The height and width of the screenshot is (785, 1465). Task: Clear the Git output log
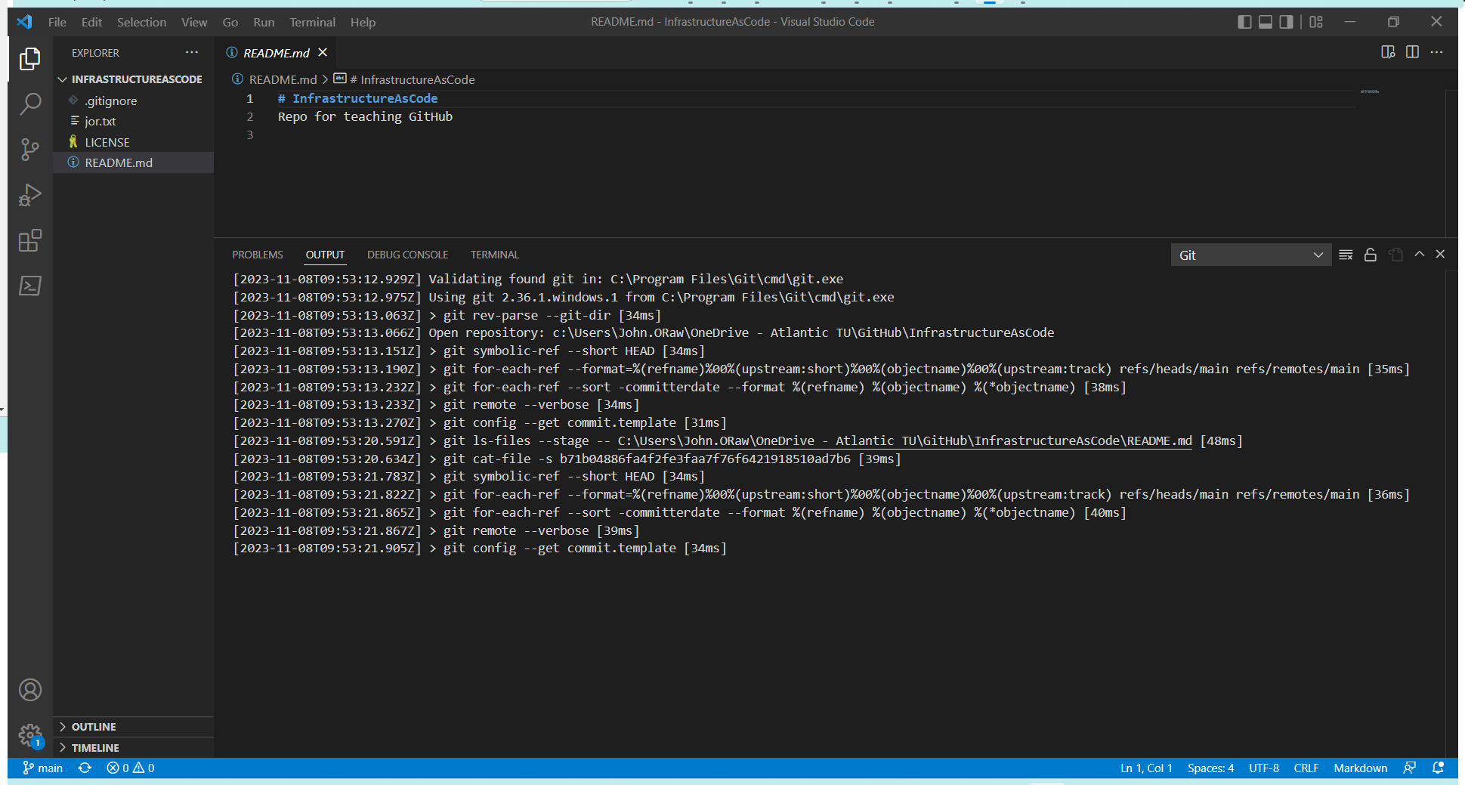click(1346, 255)
